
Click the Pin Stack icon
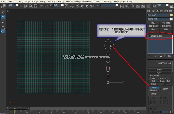click(x=150, y=56)
